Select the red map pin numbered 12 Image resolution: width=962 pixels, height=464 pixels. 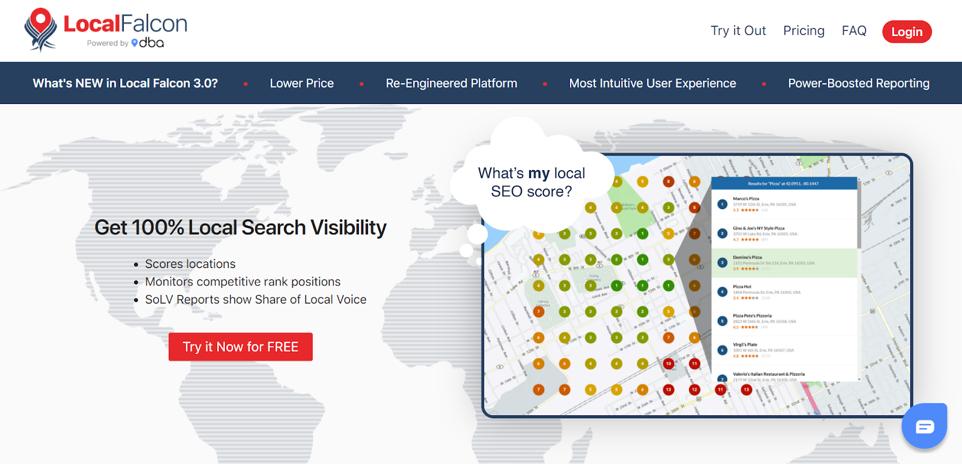coord(694,389)
